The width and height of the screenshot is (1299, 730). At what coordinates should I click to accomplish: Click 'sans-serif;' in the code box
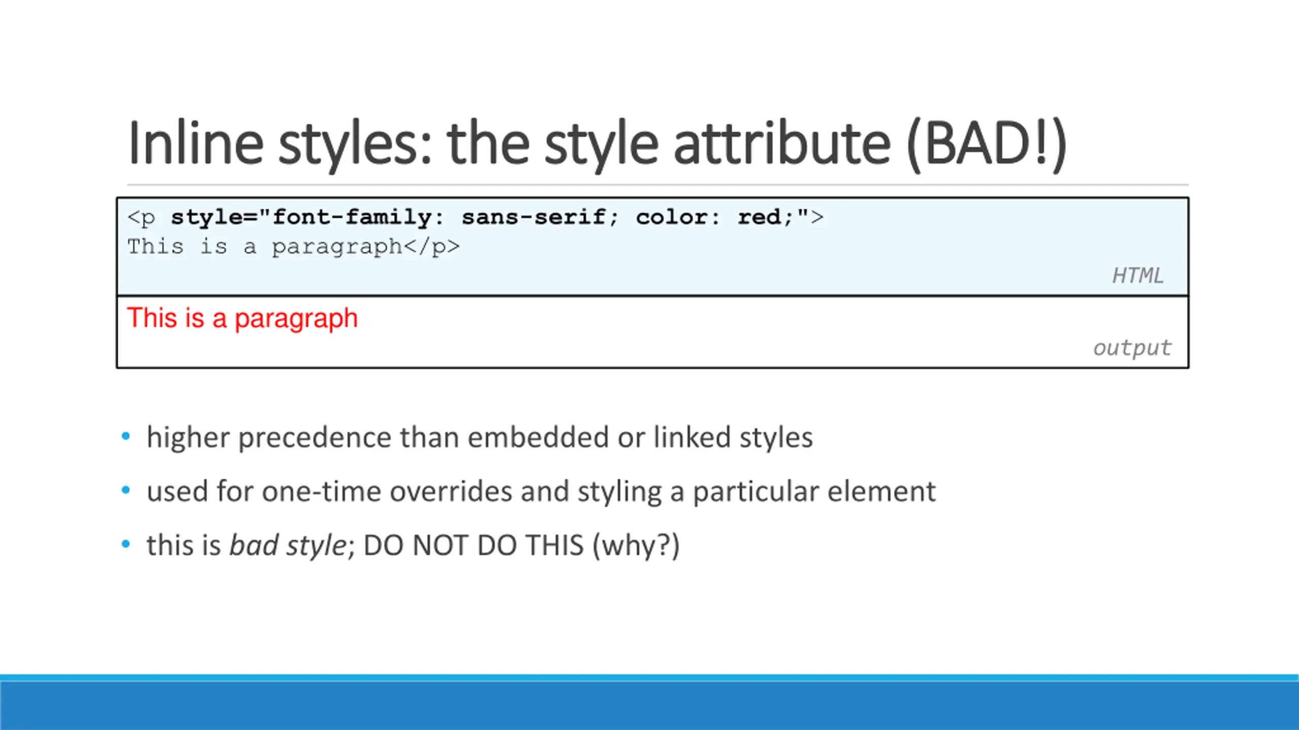click(540, 217)
